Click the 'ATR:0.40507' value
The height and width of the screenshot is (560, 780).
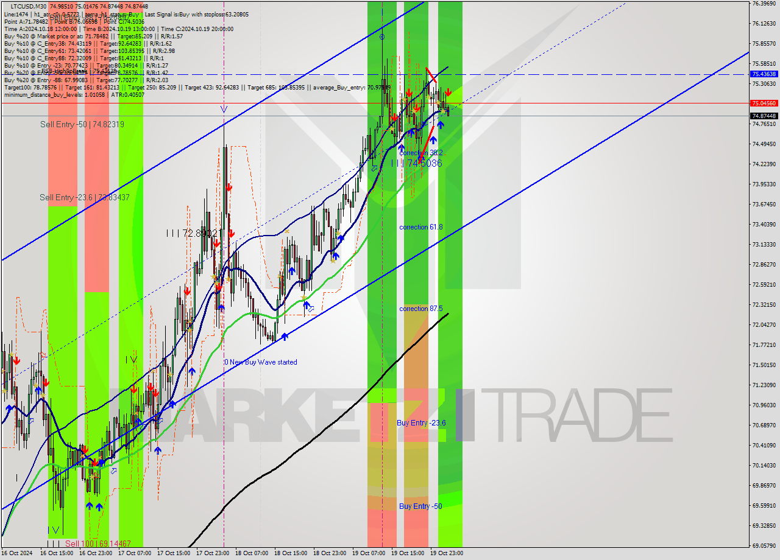[x=127, y=94]
